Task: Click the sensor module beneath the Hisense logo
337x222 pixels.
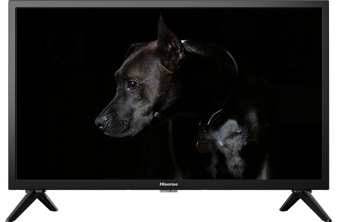Action: point(169,192)
